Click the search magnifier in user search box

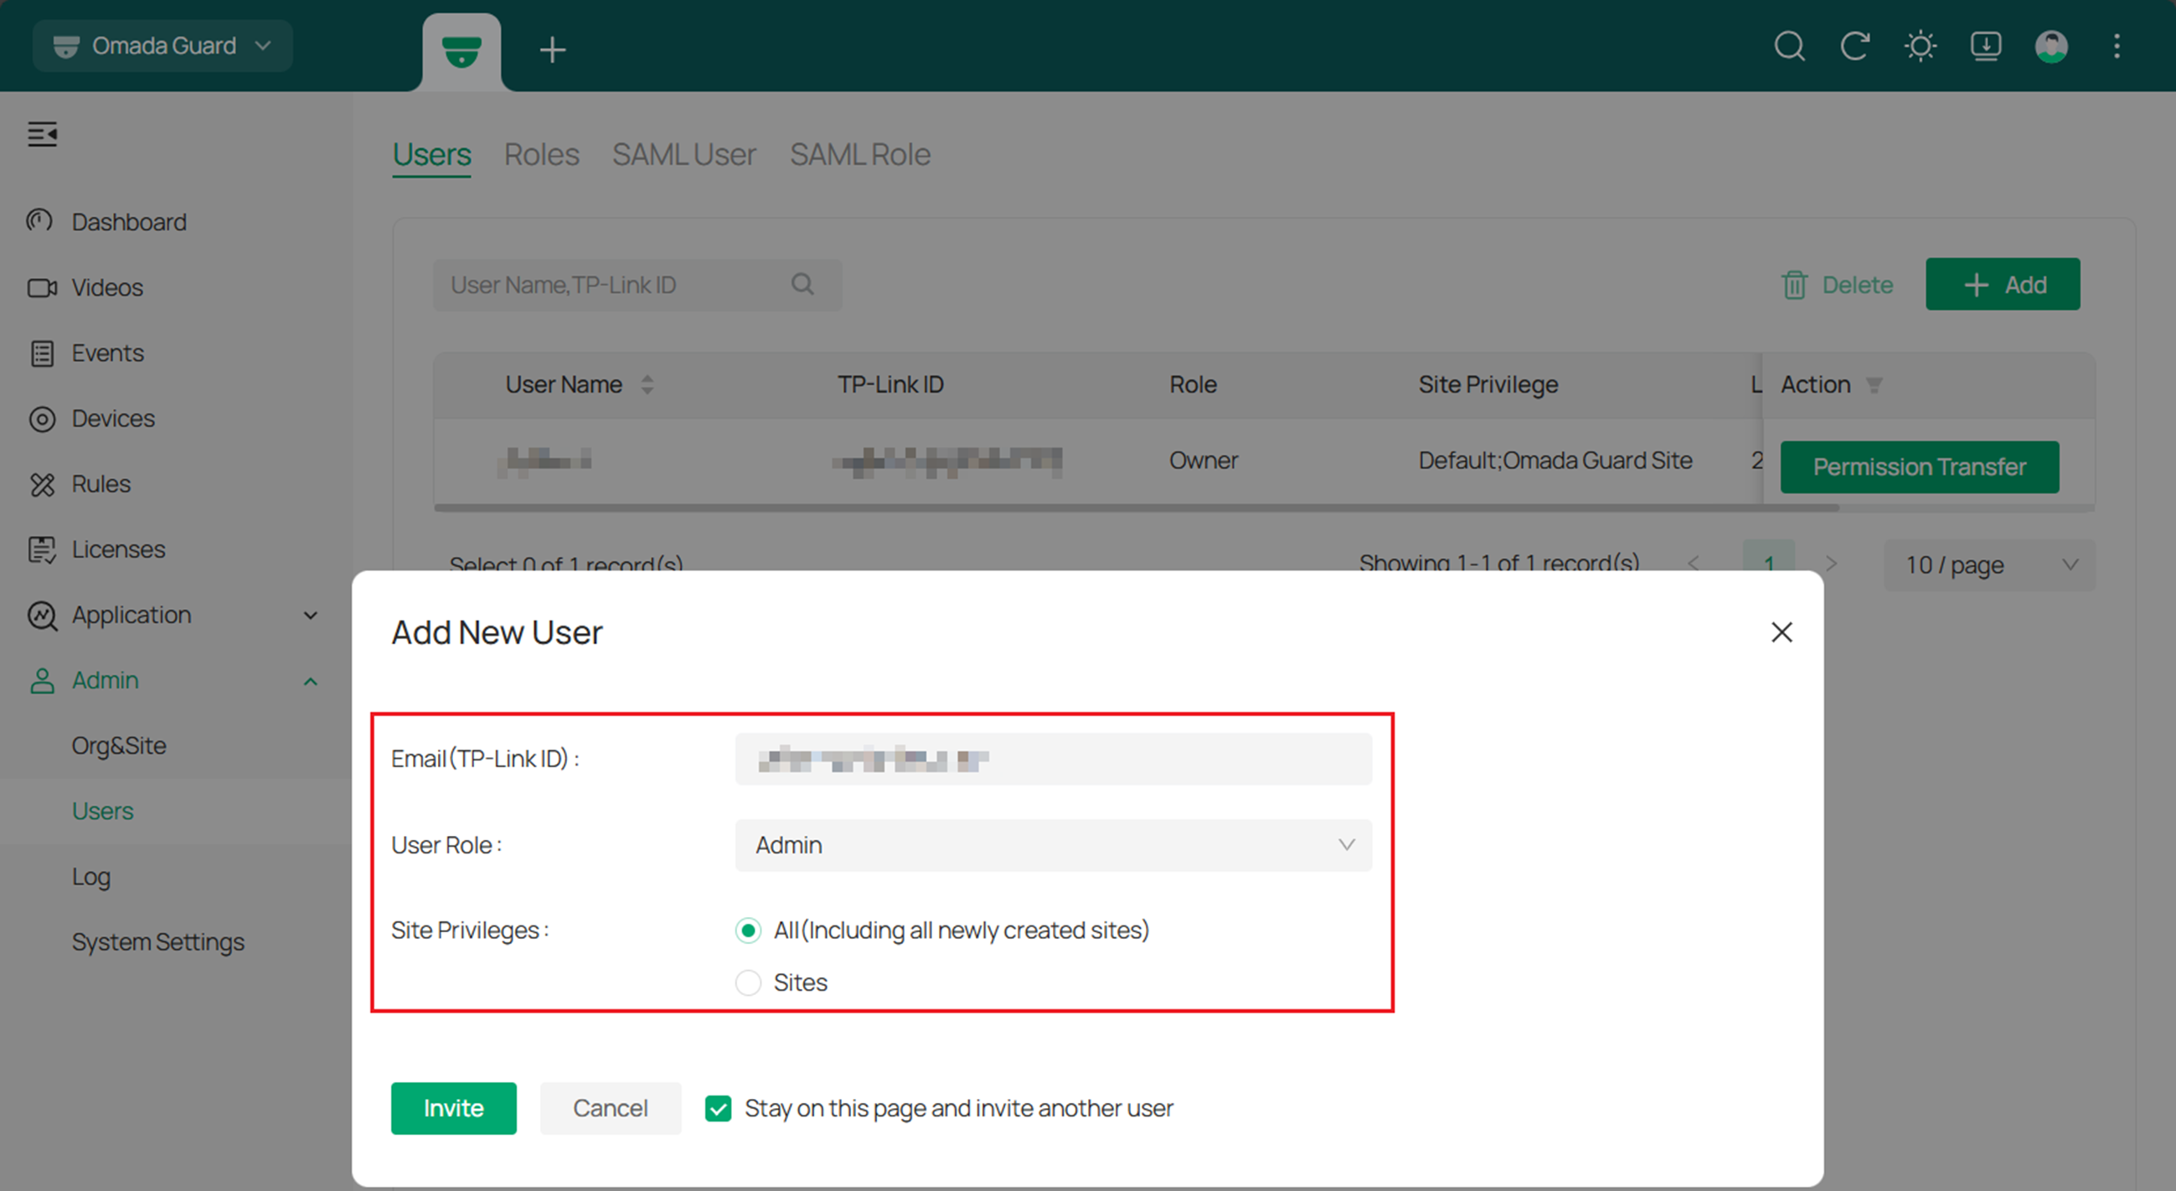pos(802,285)
